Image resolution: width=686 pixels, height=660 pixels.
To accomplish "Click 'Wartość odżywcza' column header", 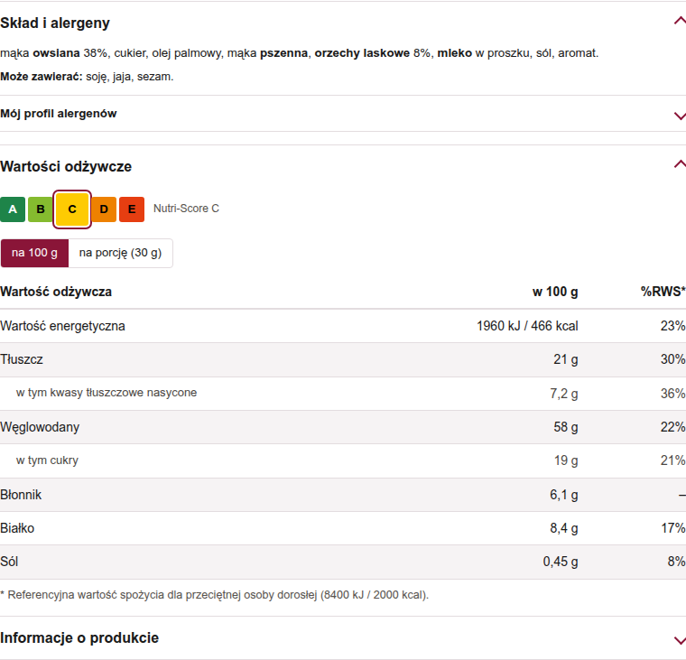I will coord(56,292).
